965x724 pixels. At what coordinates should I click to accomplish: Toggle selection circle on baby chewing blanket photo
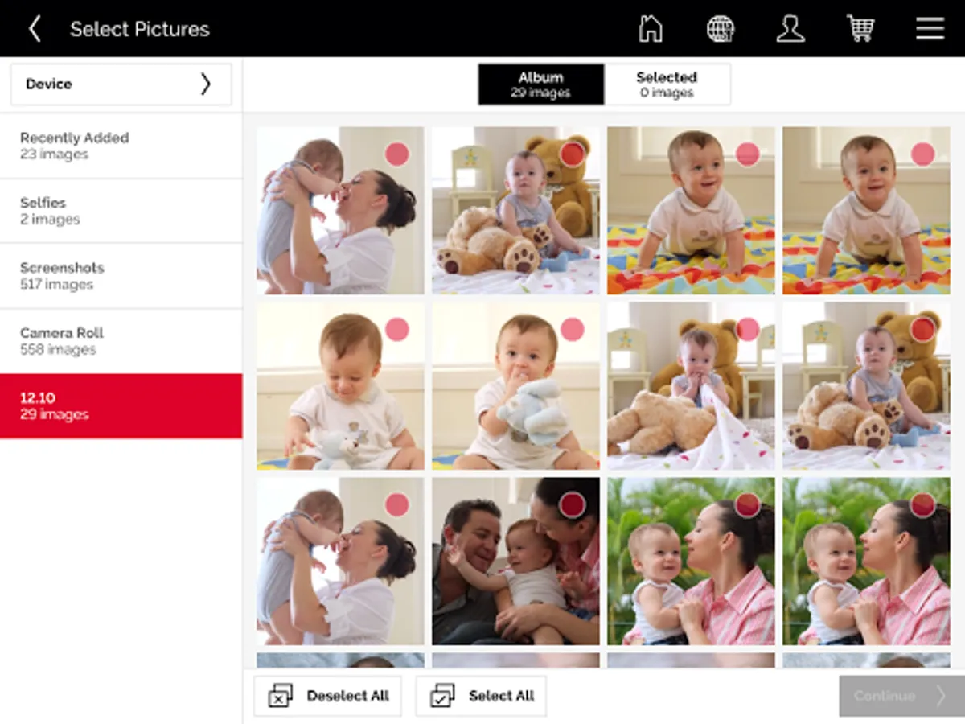point(748,329)
